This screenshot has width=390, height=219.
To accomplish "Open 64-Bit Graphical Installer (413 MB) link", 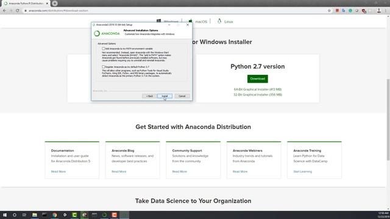I will pos(257,89).
